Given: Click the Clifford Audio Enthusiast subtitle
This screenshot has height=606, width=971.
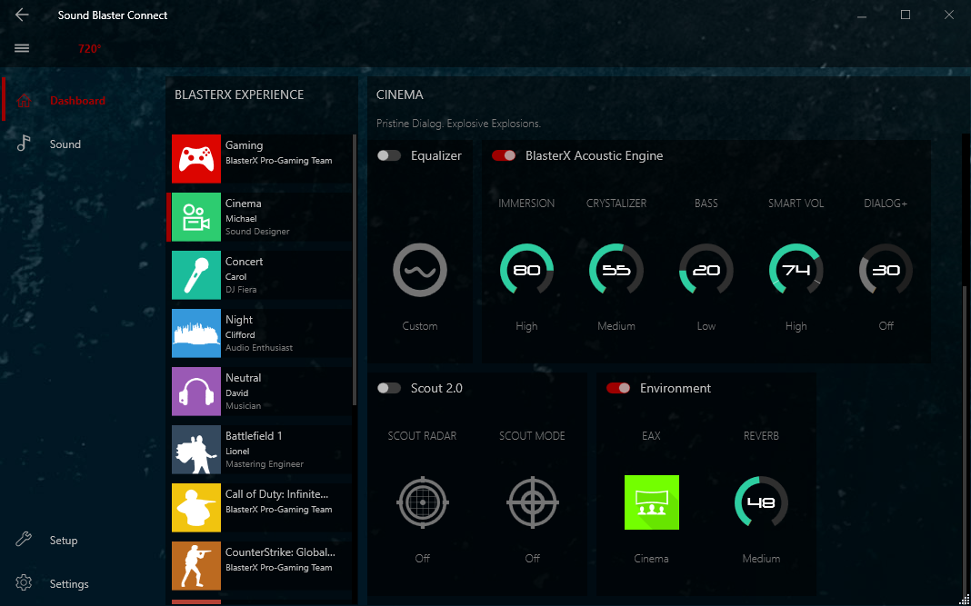Looking at the screenshot, I should coord(259,341).
